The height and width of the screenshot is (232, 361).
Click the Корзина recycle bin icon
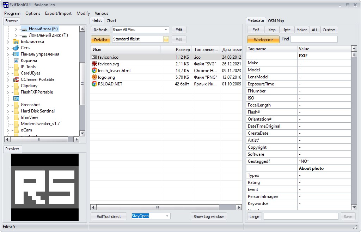[x=16, y=60]
